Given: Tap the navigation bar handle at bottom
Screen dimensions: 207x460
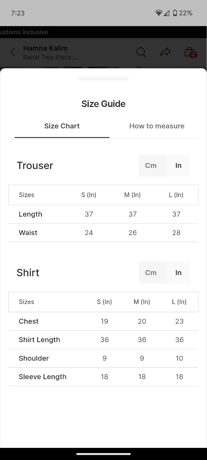Looking at the screenshot, I should point(103,454).
